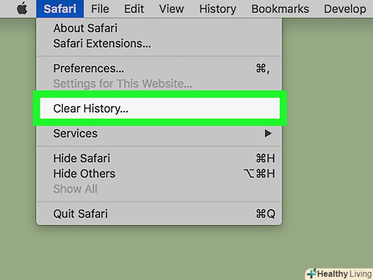Open Safari Preferences…

[x=89, y=69]
